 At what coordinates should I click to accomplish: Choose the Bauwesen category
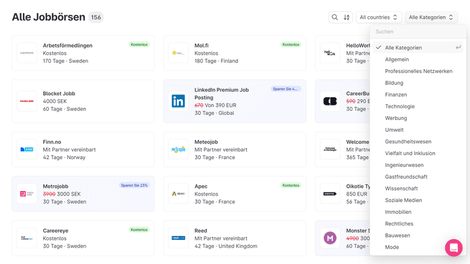[418, 235]
